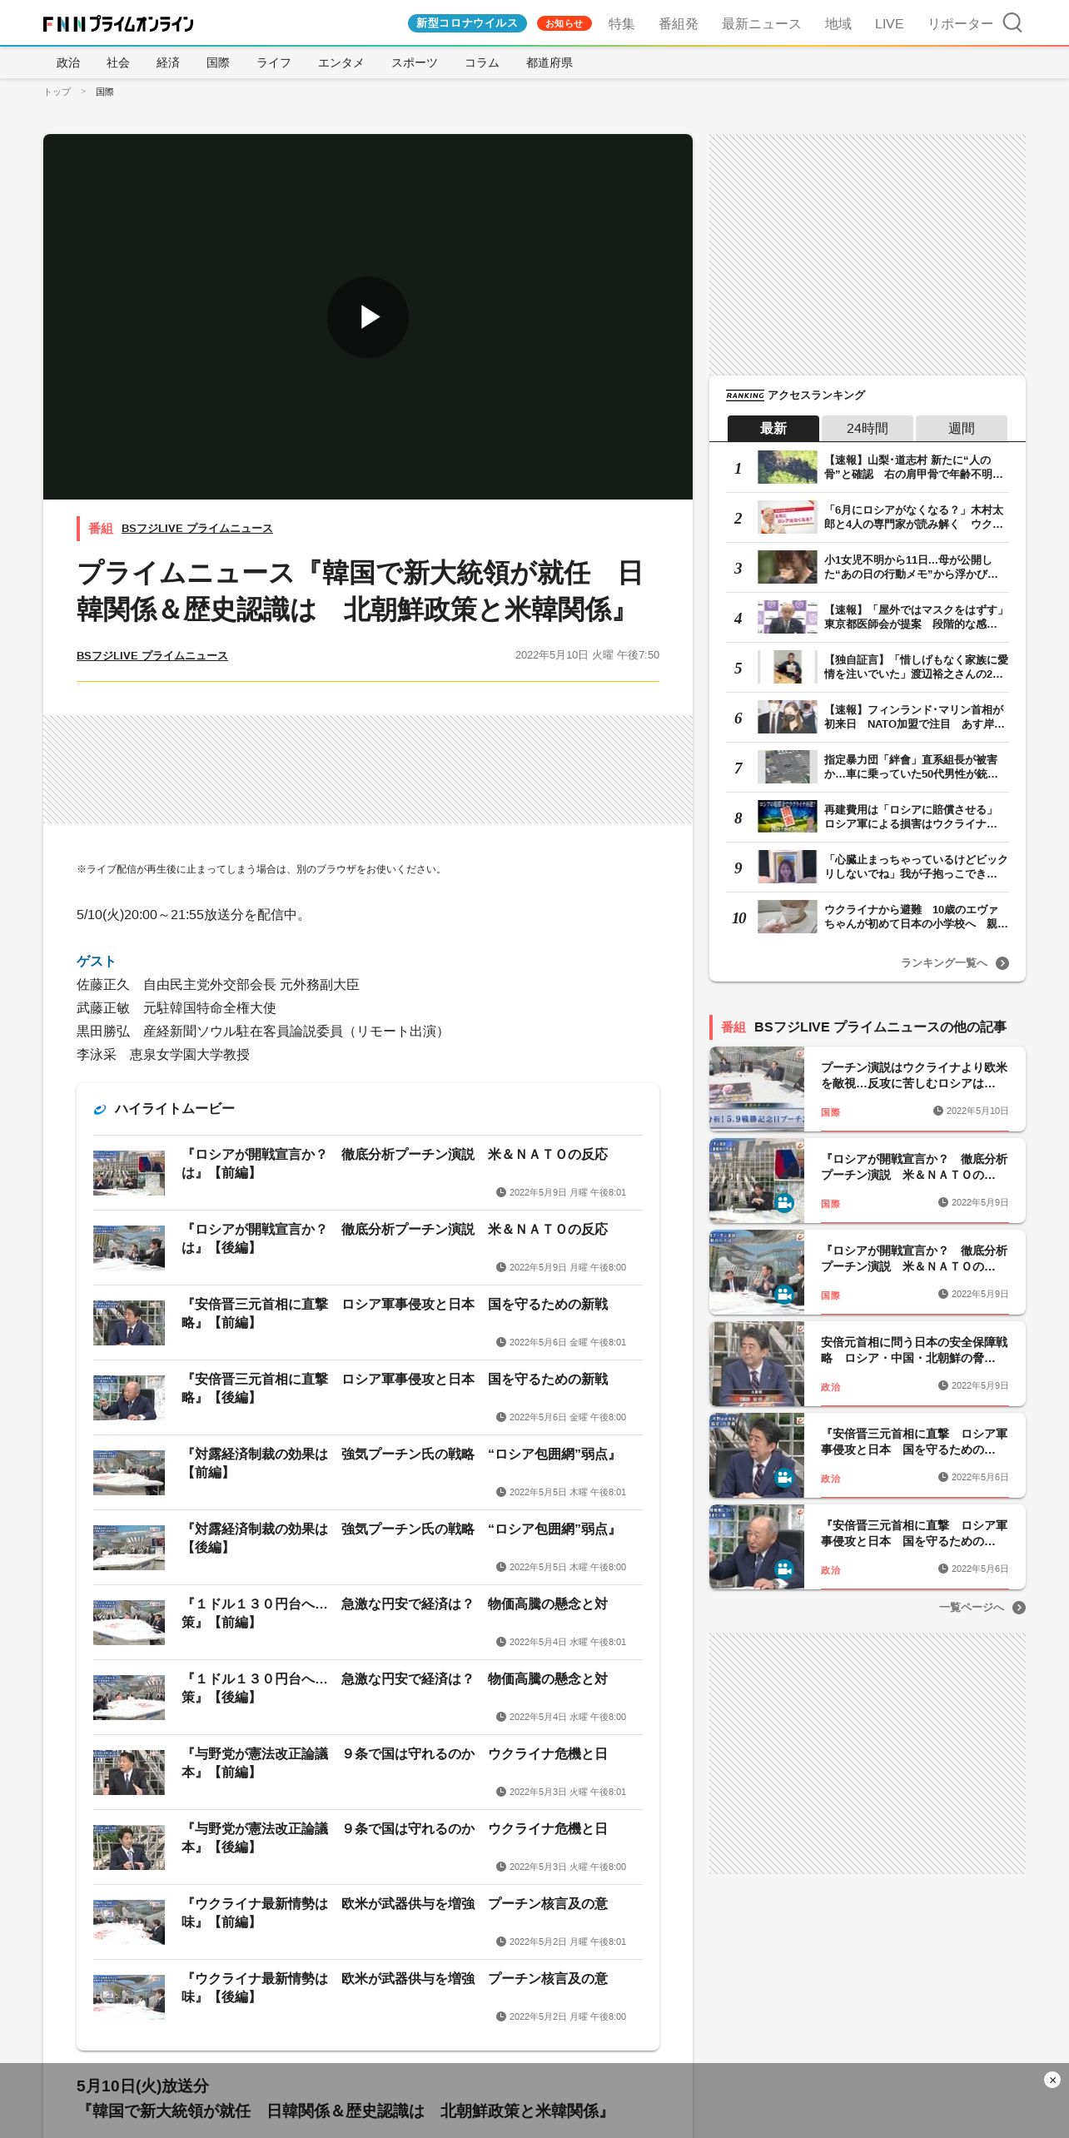Open highlight thumbnail ロシアが開戦宣言か 後編
Viewport: 1069px width, 2138px height.
[129, 1247]
